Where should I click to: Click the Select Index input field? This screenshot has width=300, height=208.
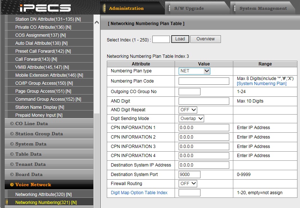tap(161, 39)
